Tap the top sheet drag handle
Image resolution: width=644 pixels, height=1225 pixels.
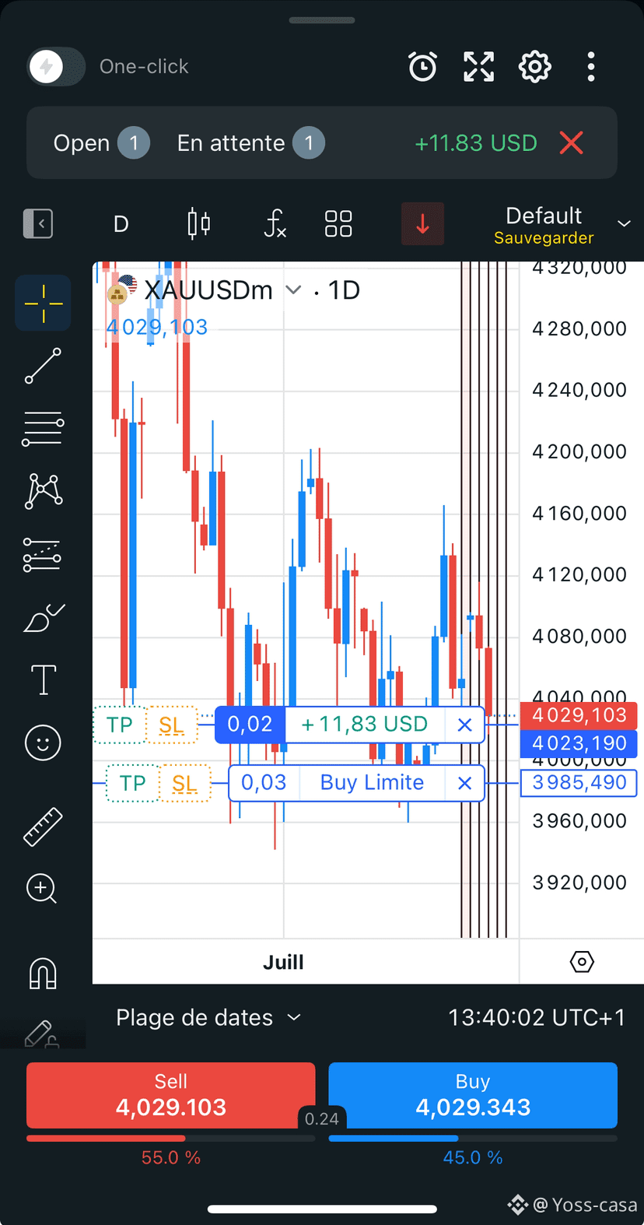click(x=322, y=20)
